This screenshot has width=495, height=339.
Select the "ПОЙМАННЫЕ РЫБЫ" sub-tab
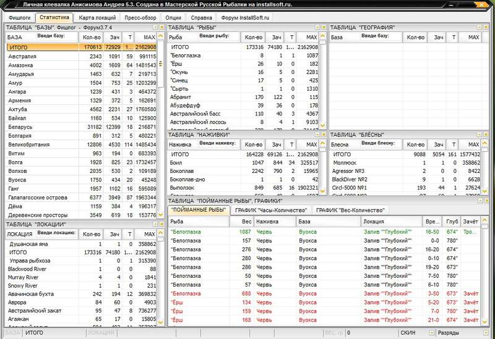[x=199, y=210]
